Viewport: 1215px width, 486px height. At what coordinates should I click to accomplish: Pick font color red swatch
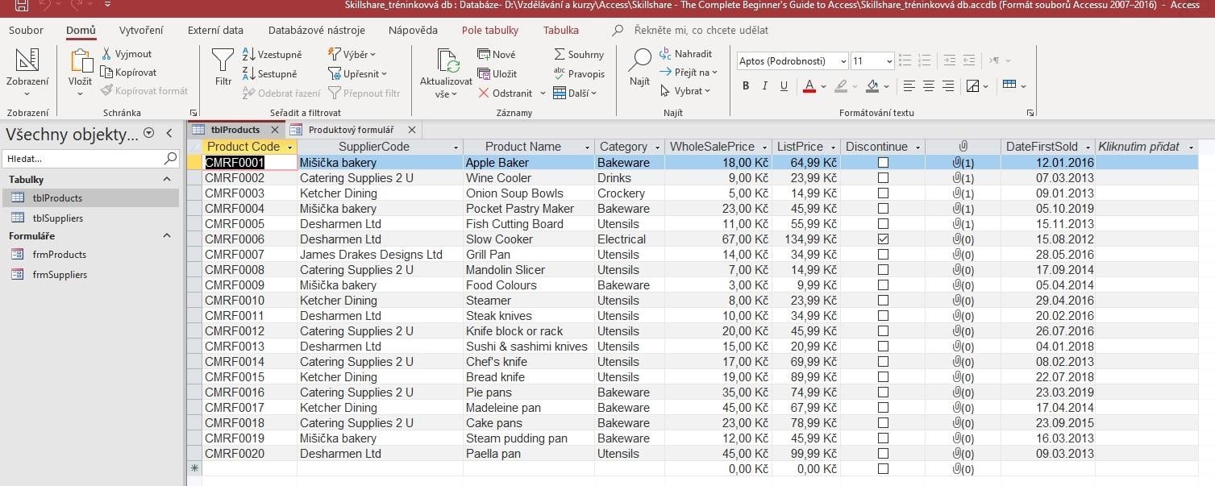click(x=809, y=85)
